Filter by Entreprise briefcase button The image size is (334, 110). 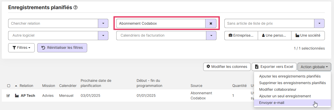[241, 36]
